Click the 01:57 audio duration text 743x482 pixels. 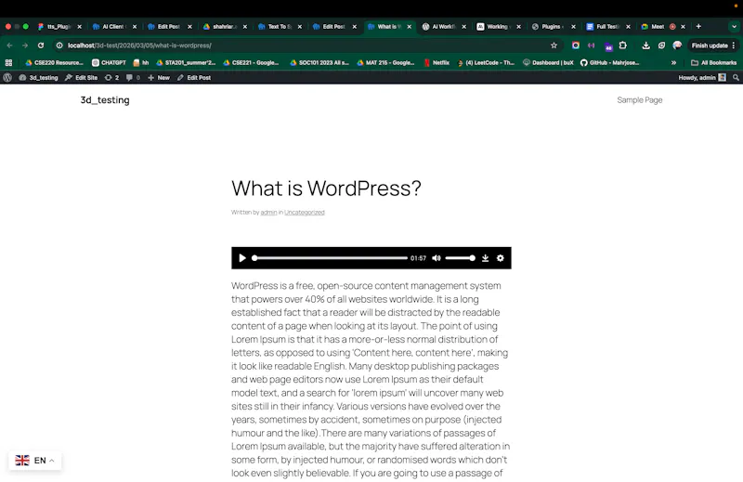(x=418, y=258)
